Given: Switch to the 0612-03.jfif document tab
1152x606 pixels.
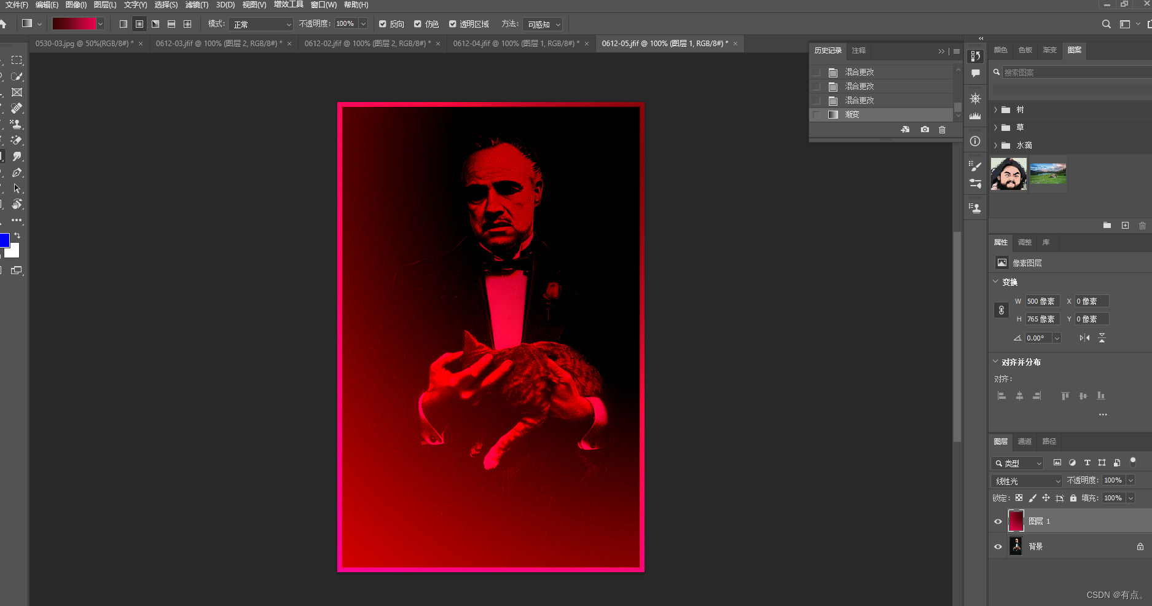Looking at the screenshot, I should (219, 44).
